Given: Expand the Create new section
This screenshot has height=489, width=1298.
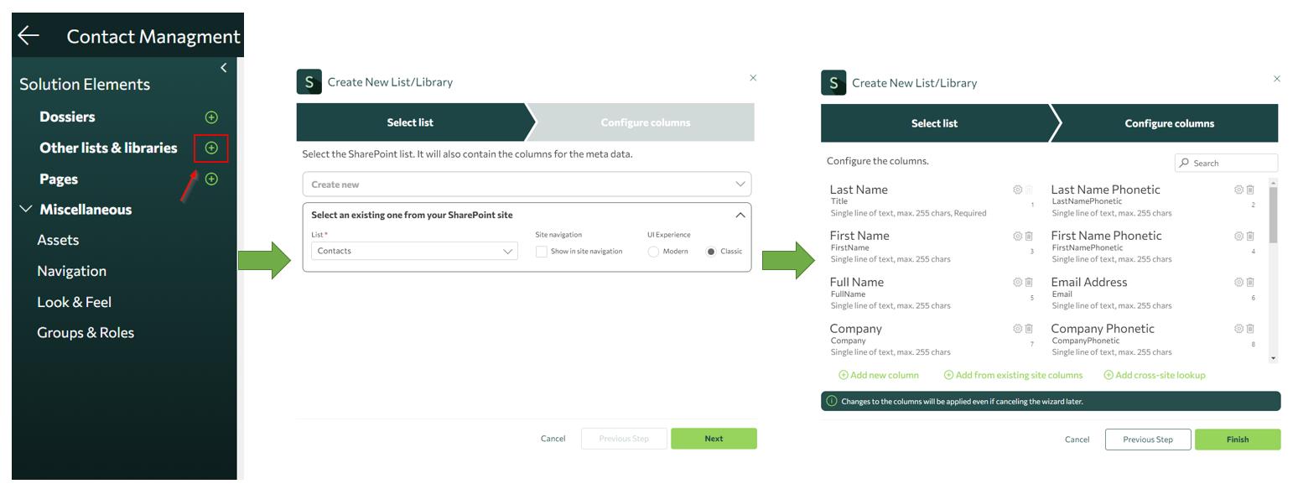Looking at the screenshot, I should 527,185.
